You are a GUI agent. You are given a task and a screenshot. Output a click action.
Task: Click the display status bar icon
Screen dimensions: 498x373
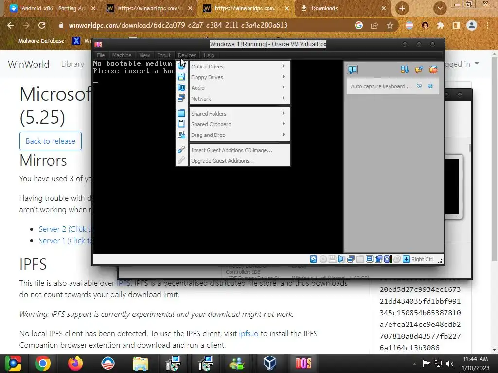(370, 259)
